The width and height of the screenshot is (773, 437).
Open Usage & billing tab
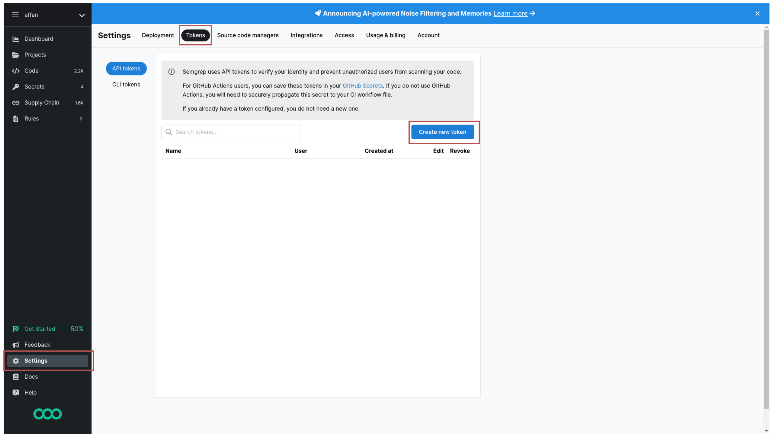(386, 35)
